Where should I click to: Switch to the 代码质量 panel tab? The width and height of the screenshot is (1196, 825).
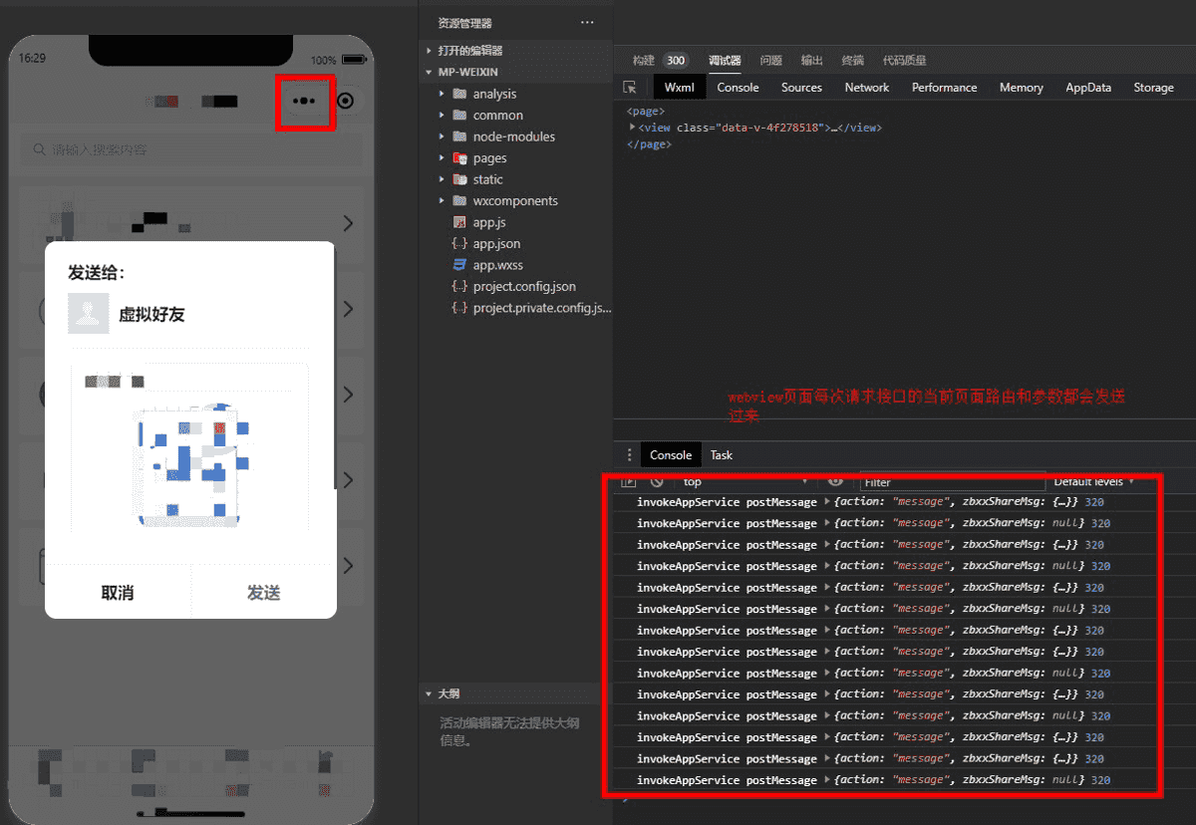904,60
